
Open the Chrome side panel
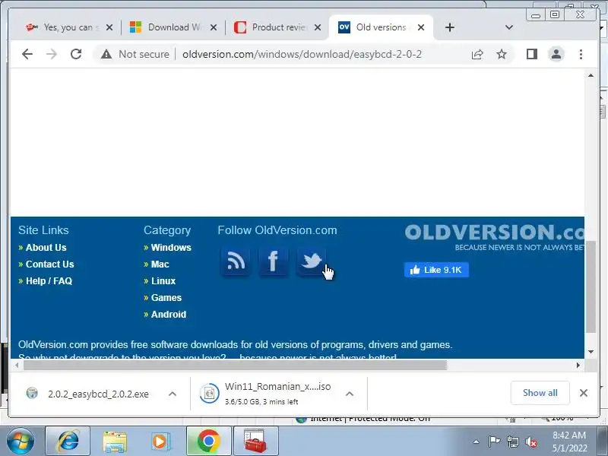click(x=531, y=54)
